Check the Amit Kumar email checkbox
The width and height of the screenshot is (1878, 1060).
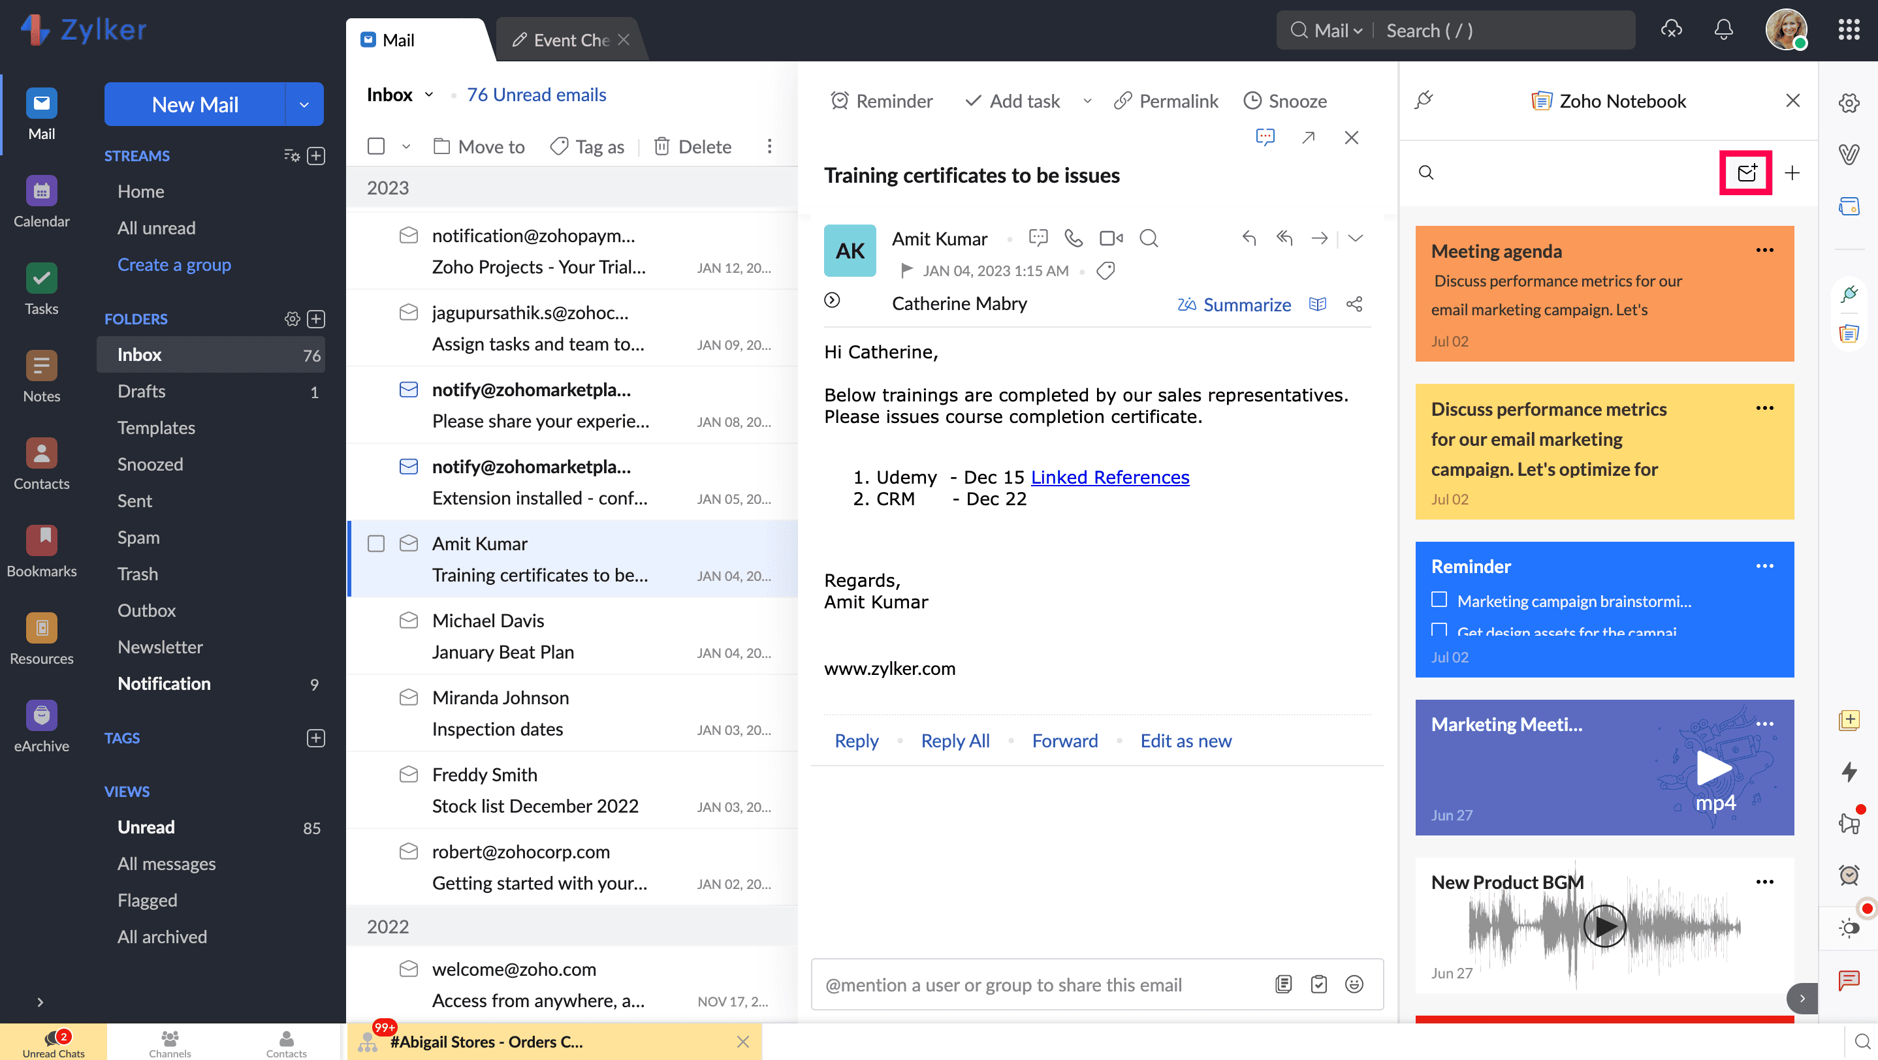click(376, 544)
